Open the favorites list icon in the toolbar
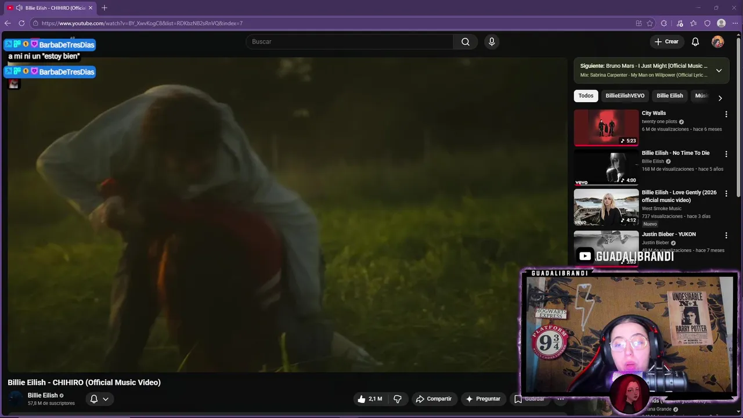 (694, 23)
